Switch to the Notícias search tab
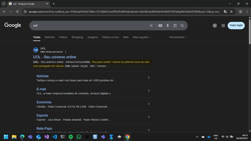 tap(50, 37)
